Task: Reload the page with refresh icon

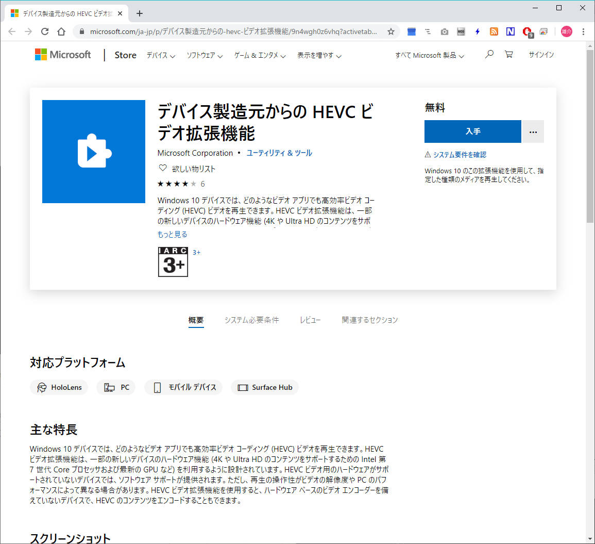Action: 45,31
